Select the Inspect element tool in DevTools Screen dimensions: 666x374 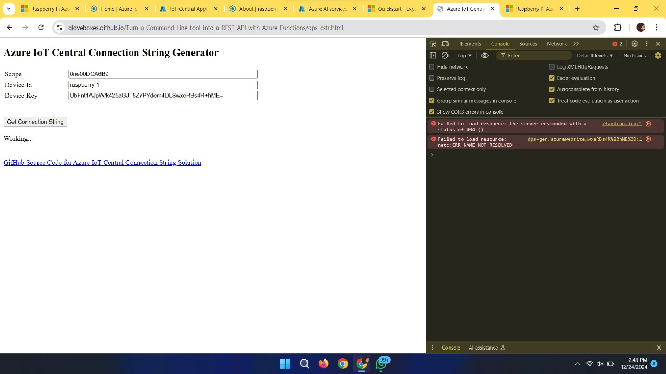(432, 44)
